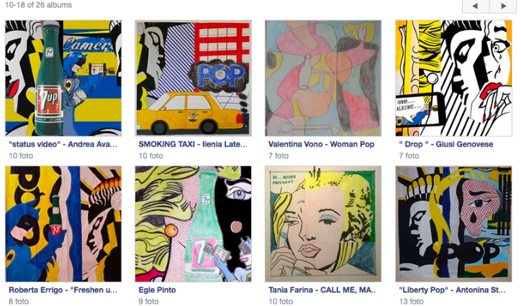Open Roberta Errigo's album thumbnail
Image resolution: width=521 pixels, height=306 pixels.
63,224
